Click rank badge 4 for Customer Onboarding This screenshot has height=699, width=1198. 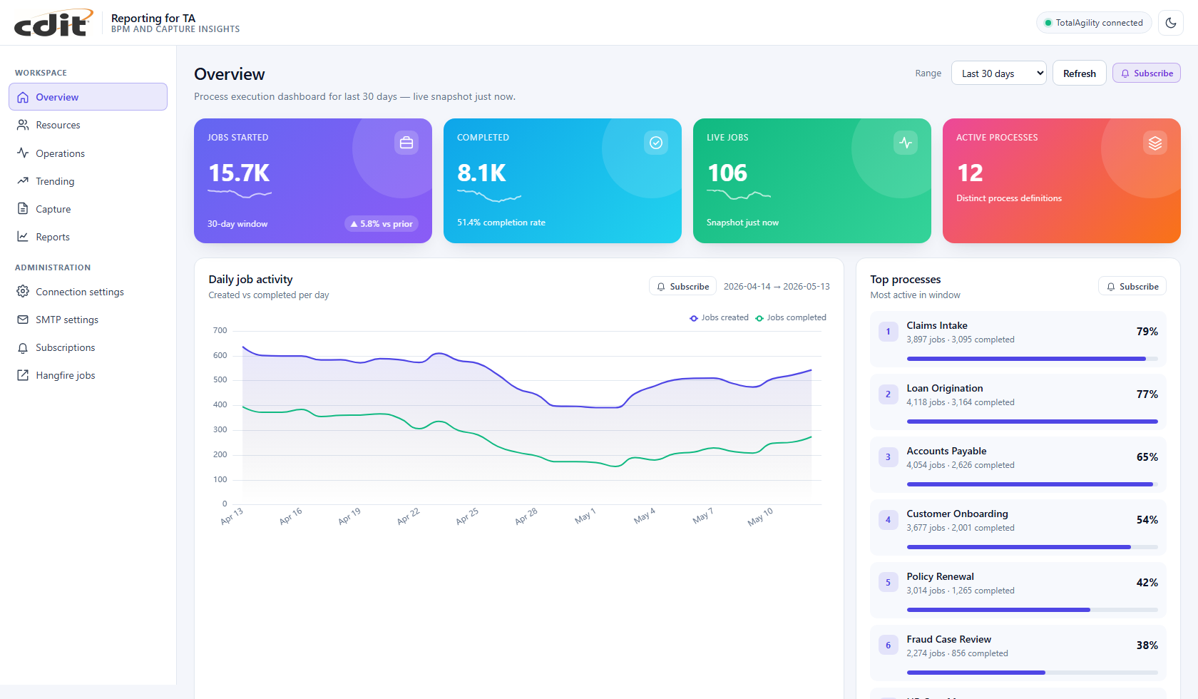coord(888,520)
